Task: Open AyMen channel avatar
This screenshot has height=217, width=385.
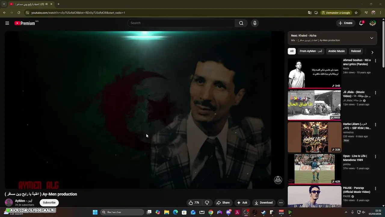Action: tap(9, 203)
